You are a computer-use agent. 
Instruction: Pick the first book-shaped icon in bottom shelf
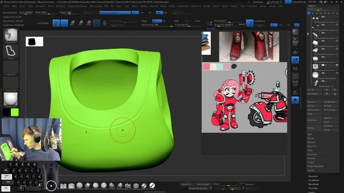63,186
